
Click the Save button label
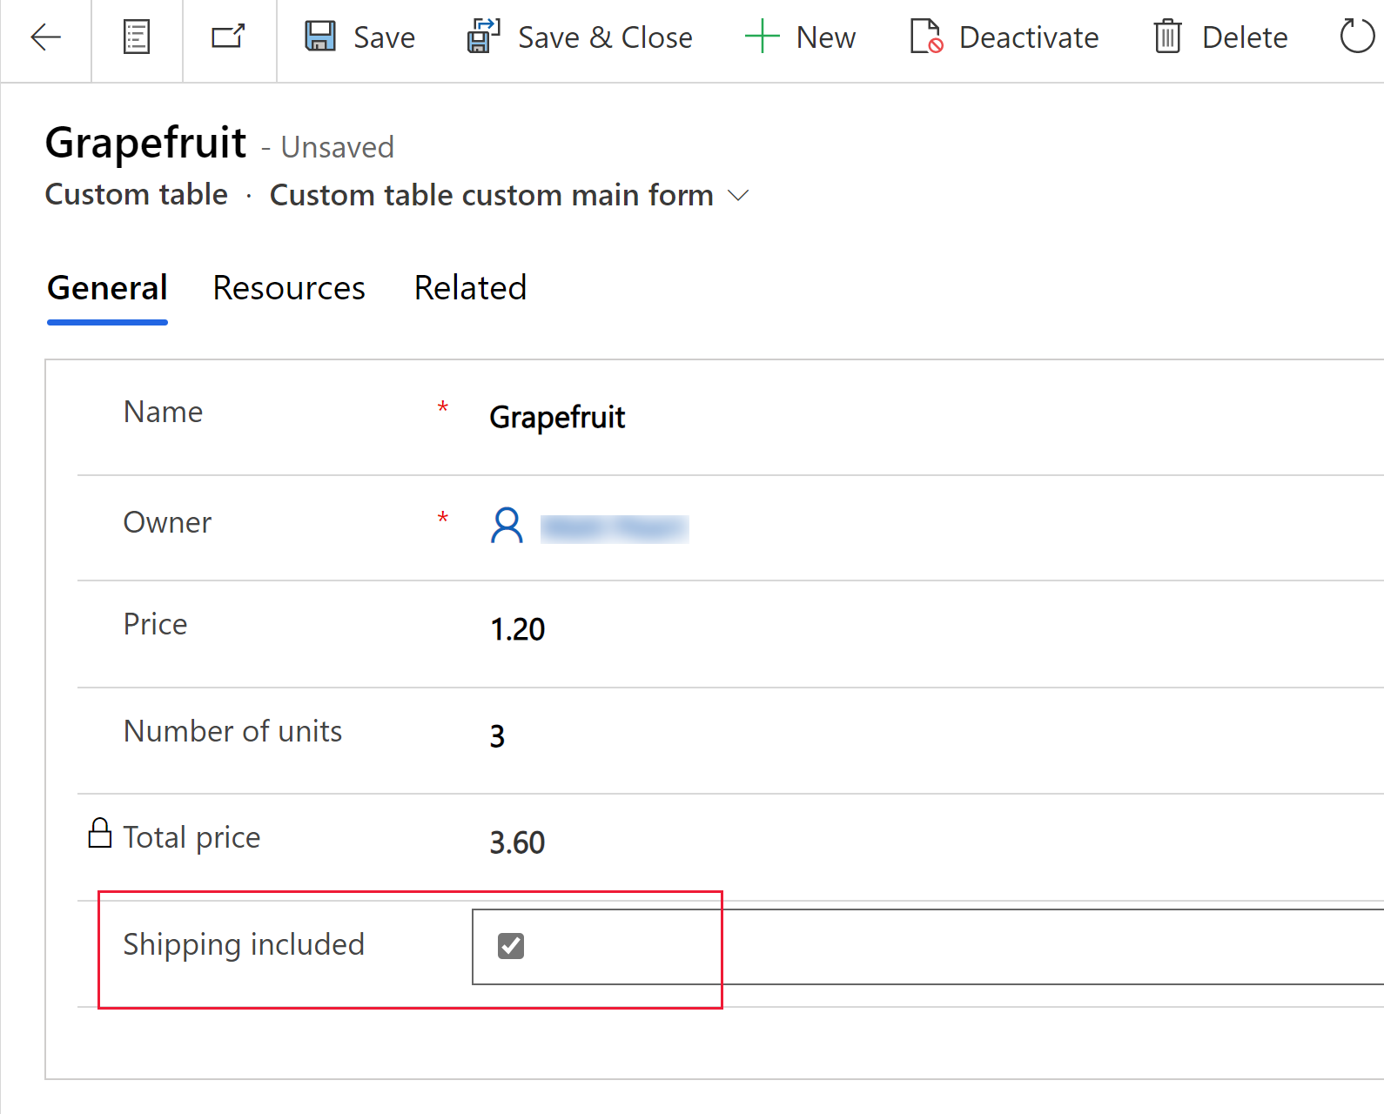point(384,37)
